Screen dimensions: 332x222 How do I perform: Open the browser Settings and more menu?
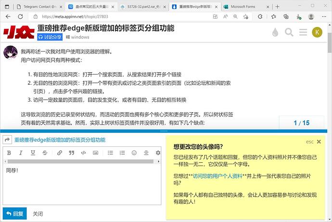coord(324,16)
